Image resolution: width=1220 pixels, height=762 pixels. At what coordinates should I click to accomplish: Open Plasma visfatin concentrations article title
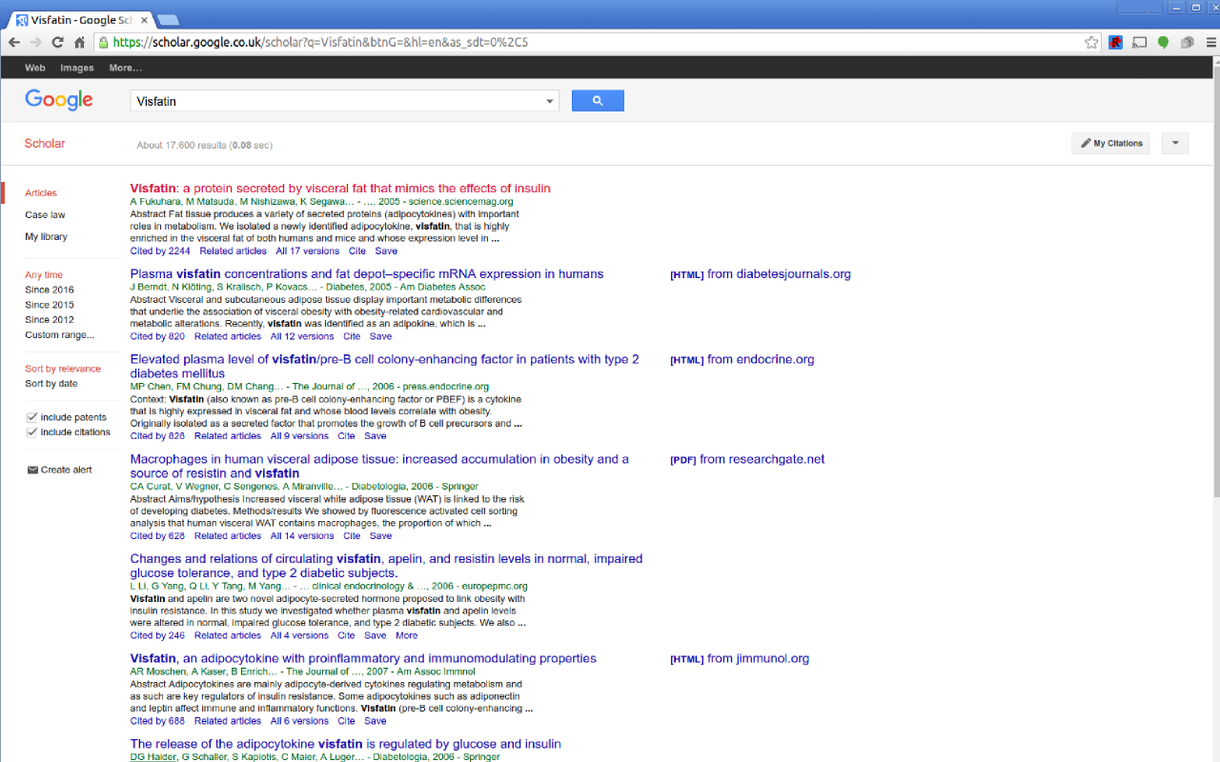[367, 273]
